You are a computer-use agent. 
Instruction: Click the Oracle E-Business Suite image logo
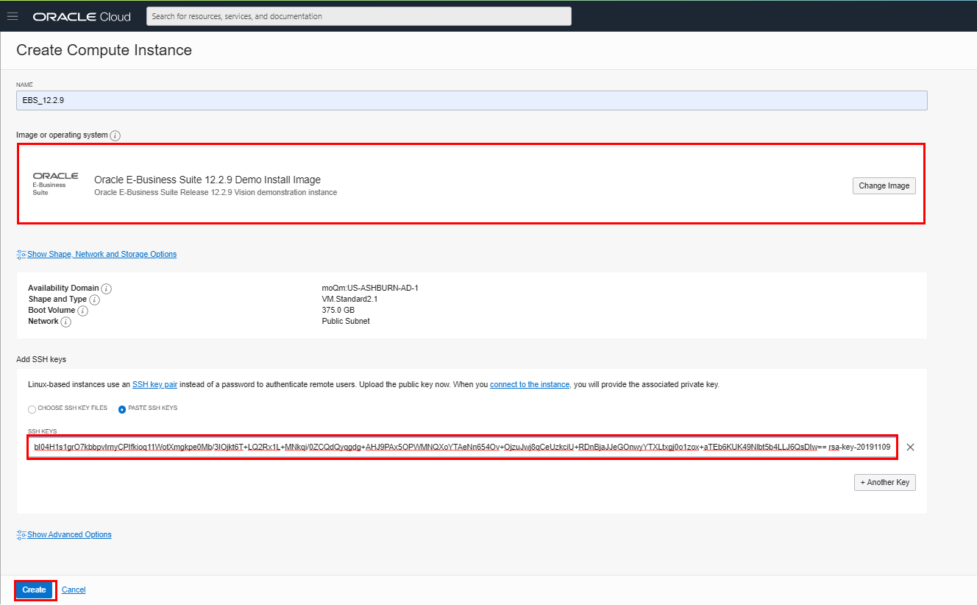click(55, 183)
